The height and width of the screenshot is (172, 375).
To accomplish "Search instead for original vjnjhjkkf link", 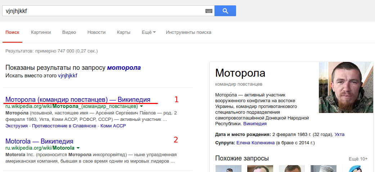I will [68, 76].
